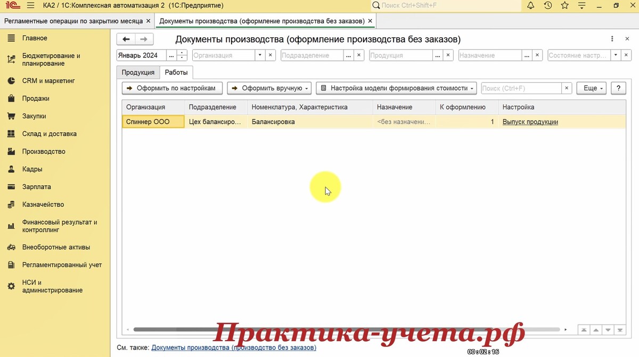The width and height of the screenshot is (639, 357).
Task: Step the Январь 2024 period with the spinner
Action: pos(182,55)
